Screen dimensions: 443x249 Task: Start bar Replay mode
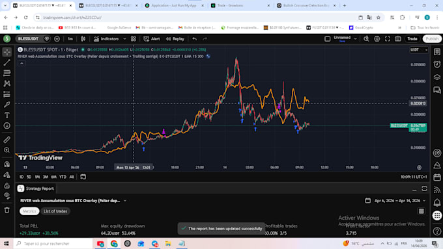coord(175,39)
